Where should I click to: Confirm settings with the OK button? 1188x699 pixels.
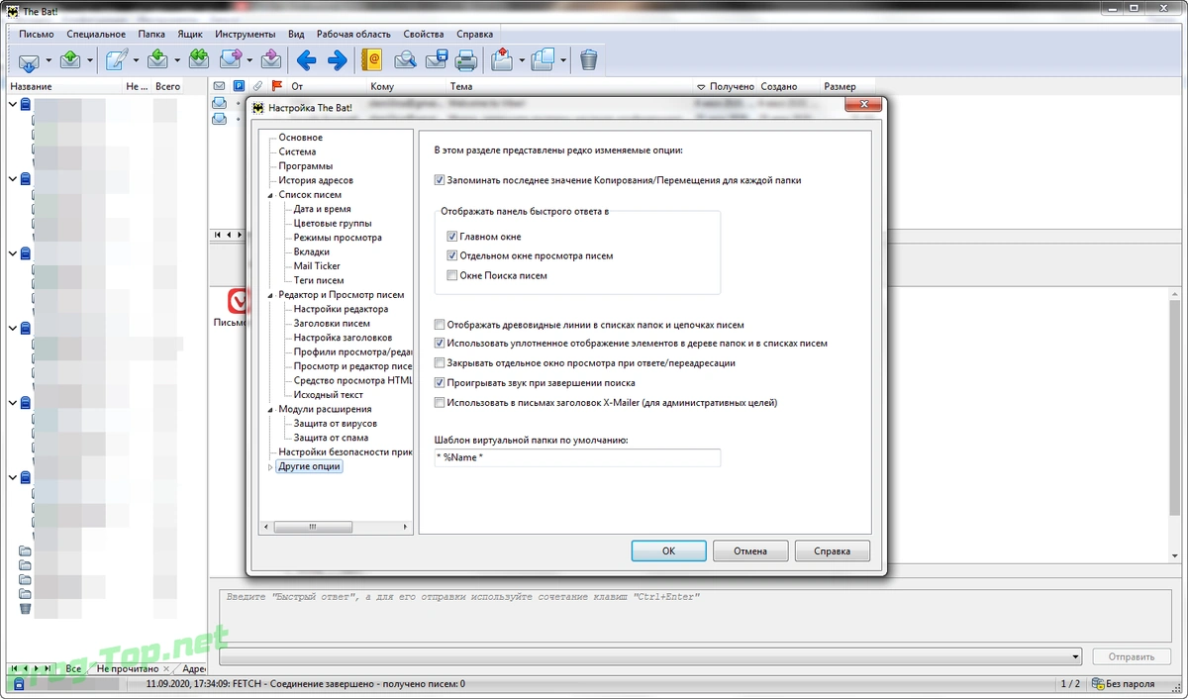668,551
